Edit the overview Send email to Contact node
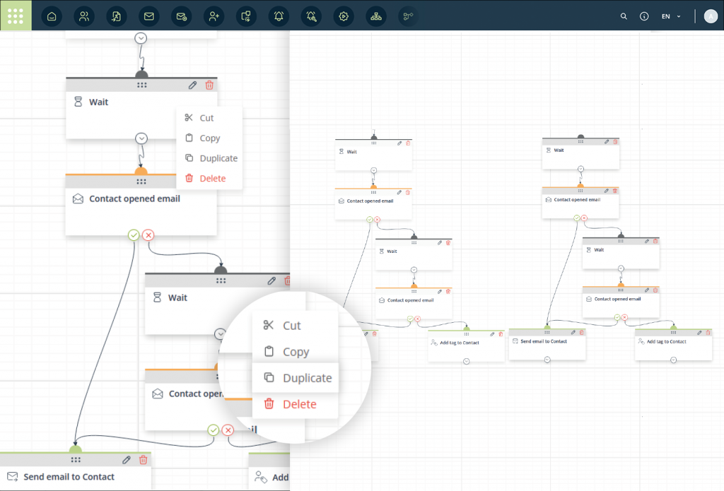This screenshot has width=724, height=491. tap(573, 332)
